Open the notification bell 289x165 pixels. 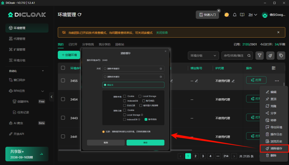(x=234, y=15)
